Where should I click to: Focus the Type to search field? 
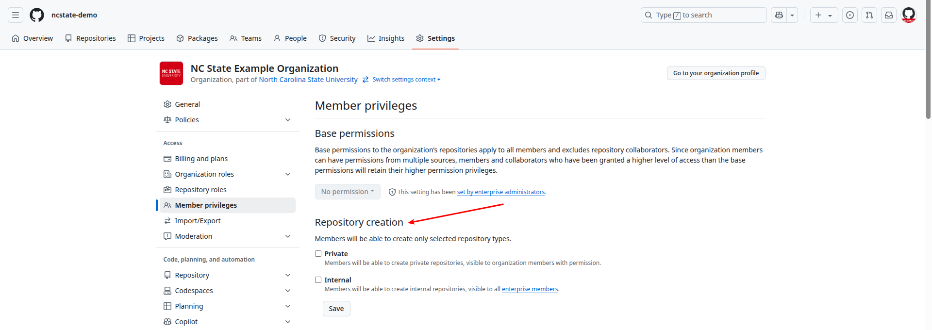pos(704,15)
